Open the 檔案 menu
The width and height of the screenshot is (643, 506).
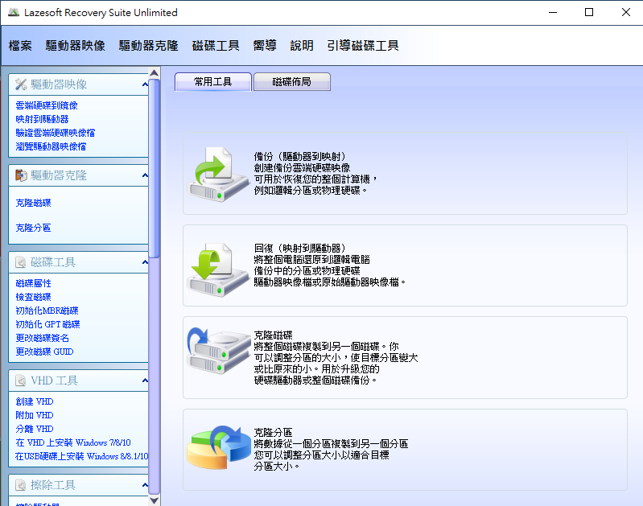click(x=20, y=46)
